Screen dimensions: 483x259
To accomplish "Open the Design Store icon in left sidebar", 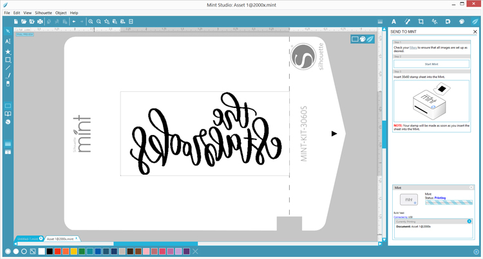I will coord(8,121).
